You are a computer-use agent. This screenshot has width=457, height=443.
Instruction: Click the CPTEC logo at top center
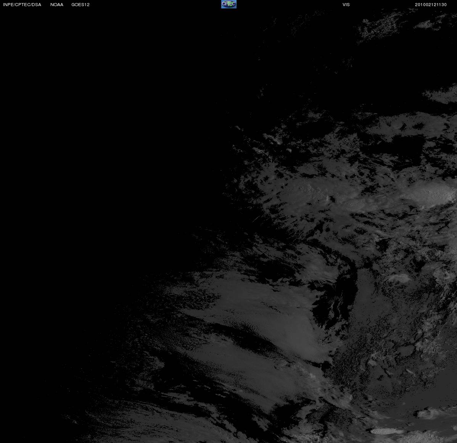coord(229,4)
